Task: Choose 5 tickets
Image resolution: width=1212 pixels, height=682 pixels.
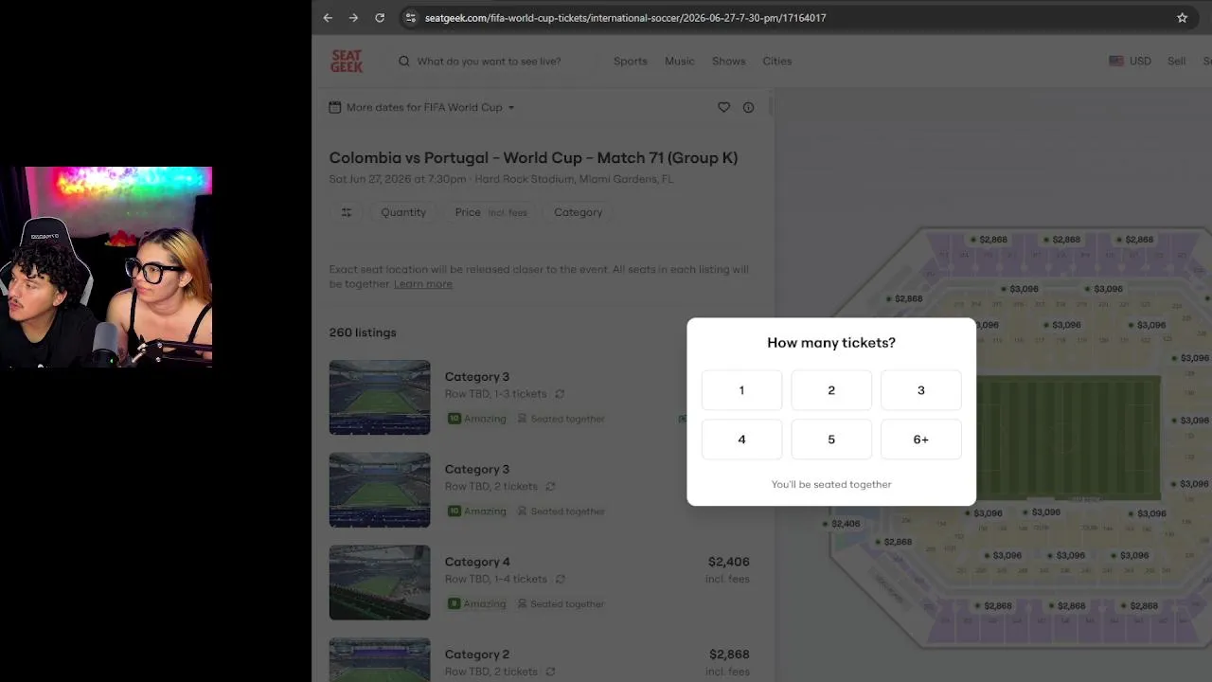Action: 831,440
